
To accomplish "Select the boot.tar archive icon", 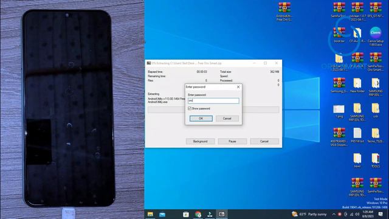I will tap(339, 35).
